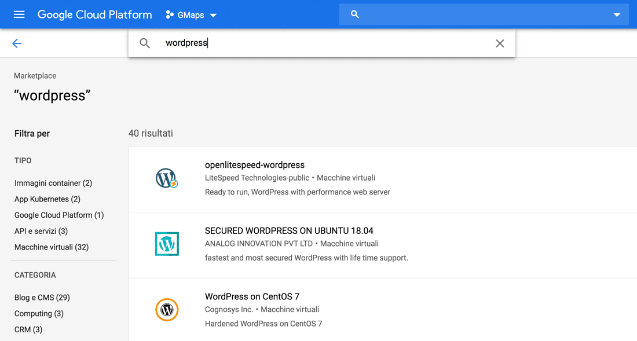The height and width of the screenshot is (341, 637).
Task: Click the TIPO filter section heading
Action: (x=23, y=160)
